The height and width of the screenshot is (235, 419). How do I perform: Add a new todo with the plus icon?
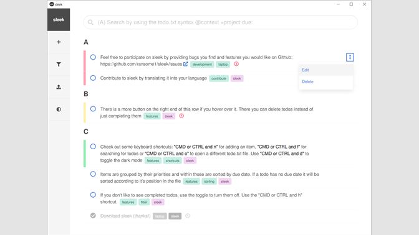59,42
